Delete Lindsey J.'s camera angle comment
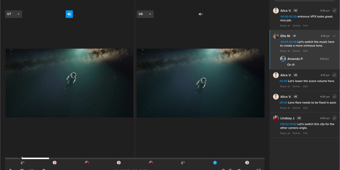Viewport: 340px width, 170px height. [296, 133]
